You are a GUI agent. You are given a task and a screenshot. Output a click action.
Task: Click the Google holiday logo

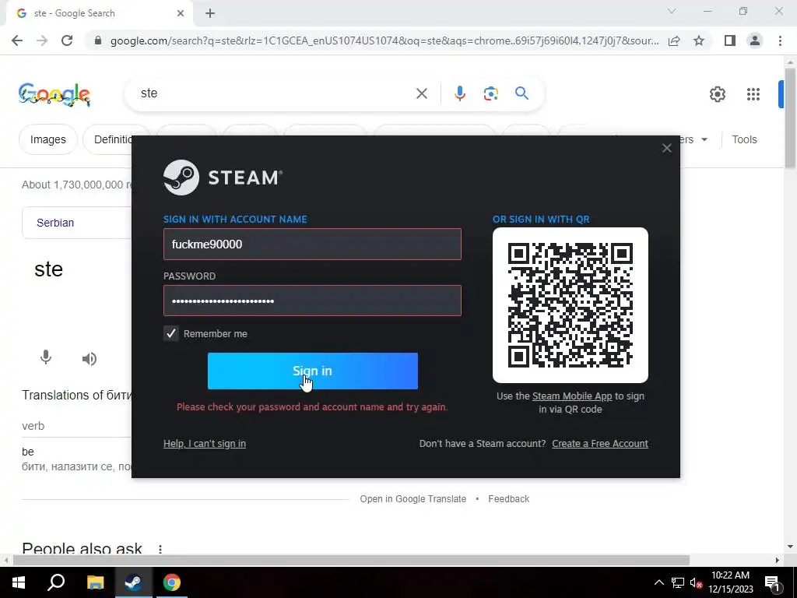(x=54, y=94)
